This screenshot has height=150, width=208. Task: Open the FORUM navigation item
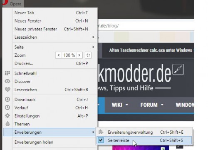click(x=149, y=105)
